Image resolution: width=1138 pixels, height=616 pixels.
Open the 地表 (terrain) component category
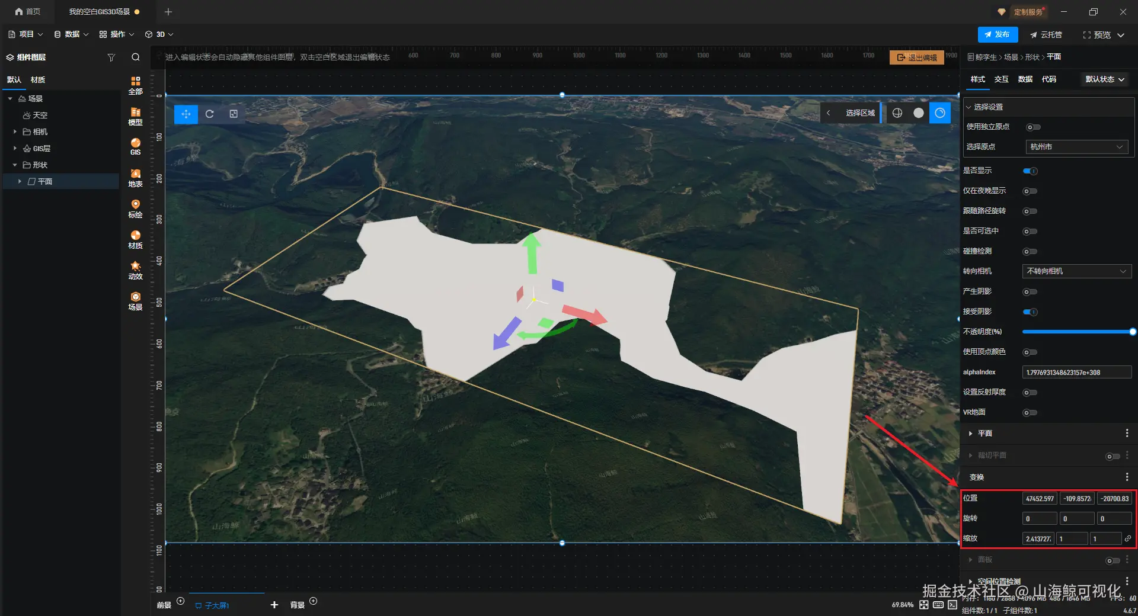click(136, 178)
